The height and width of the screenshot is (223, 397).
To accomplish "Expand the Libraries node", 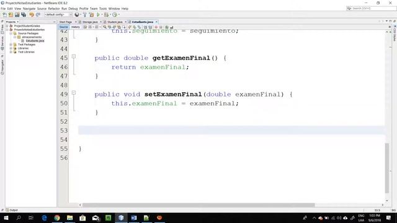I will coord(11,48).
